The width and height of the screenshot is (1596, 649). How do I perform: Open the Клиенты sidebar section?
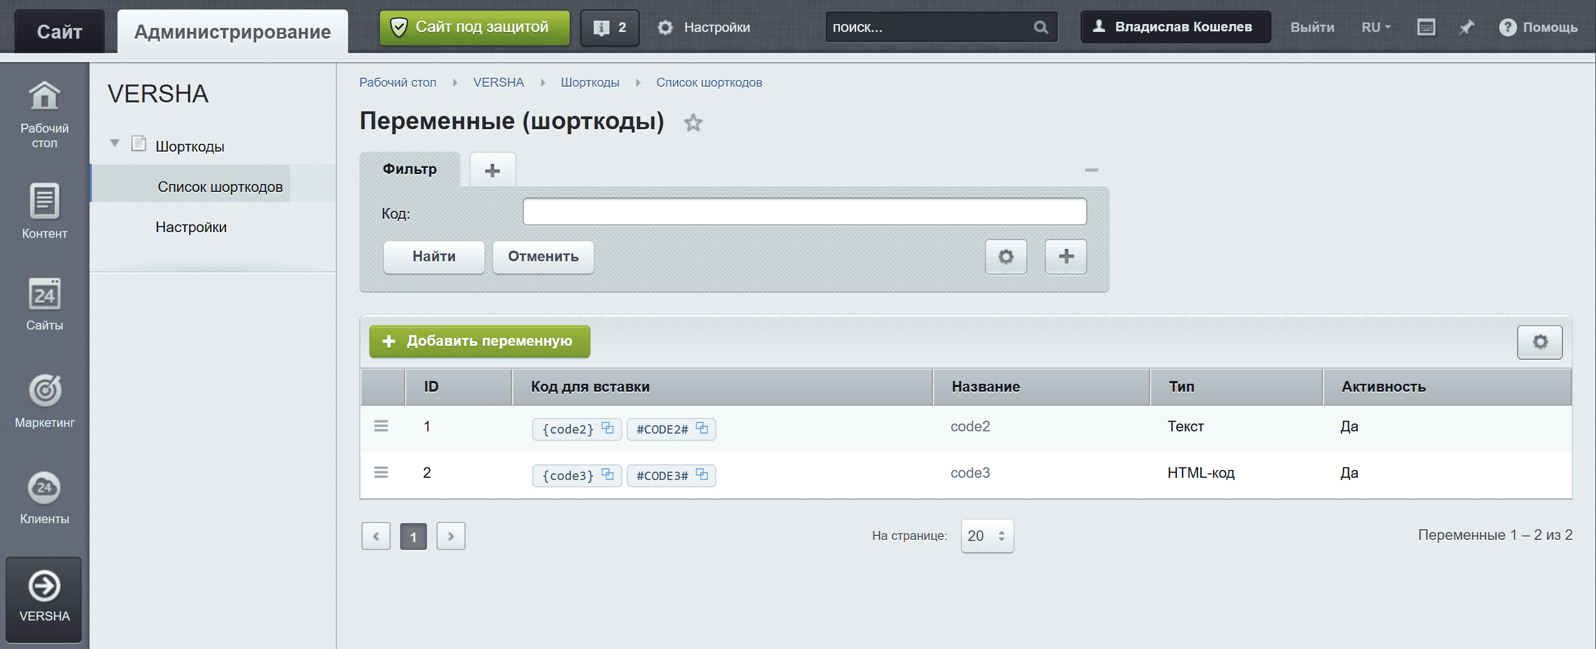(x=45, y=498)
